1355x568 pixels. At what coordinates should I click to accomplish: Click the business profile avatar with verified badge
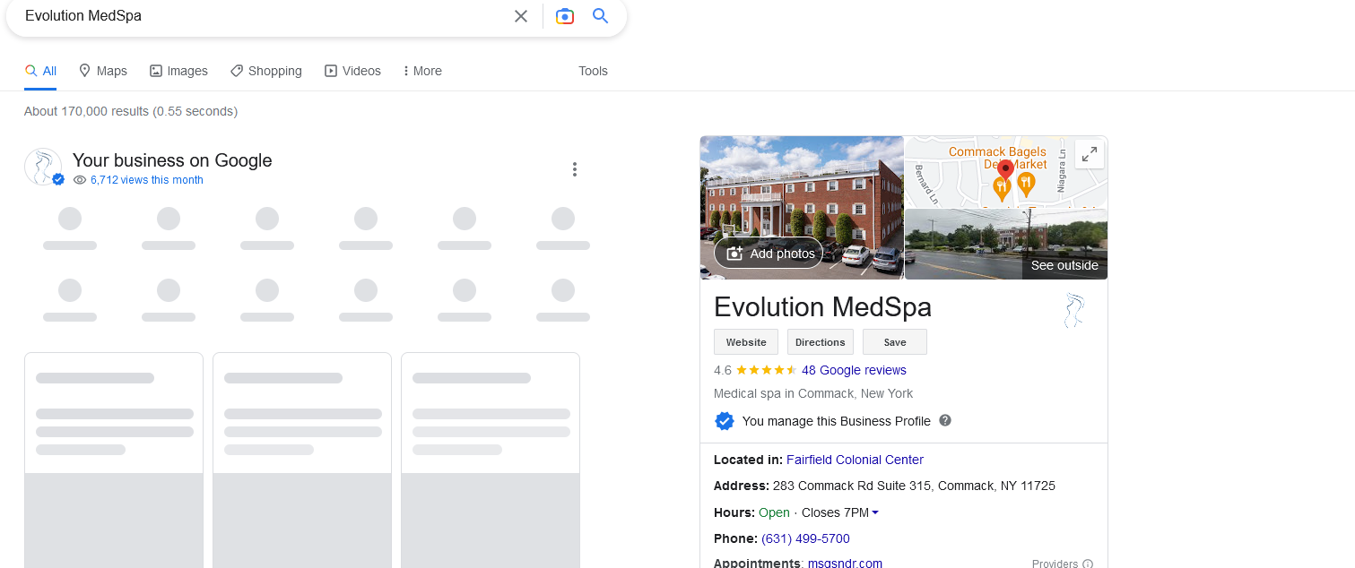click(x=43, y=167)
